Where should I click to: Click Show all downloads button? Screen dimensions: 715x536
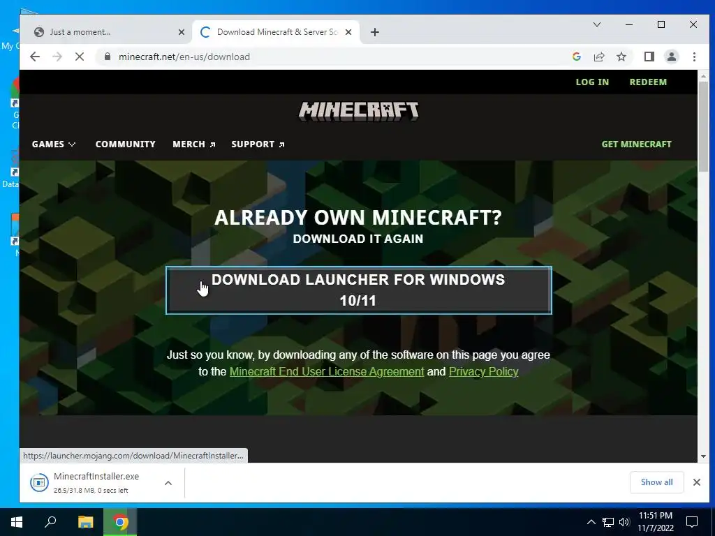click(x=656, y=482)
